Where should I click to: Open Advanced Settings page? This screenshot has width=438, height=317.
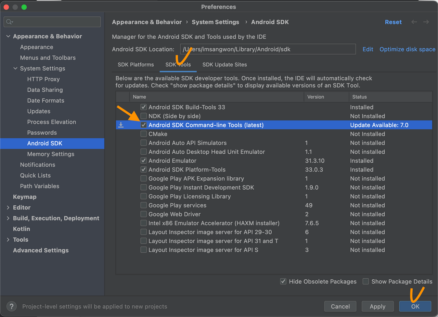pos(41,250)
